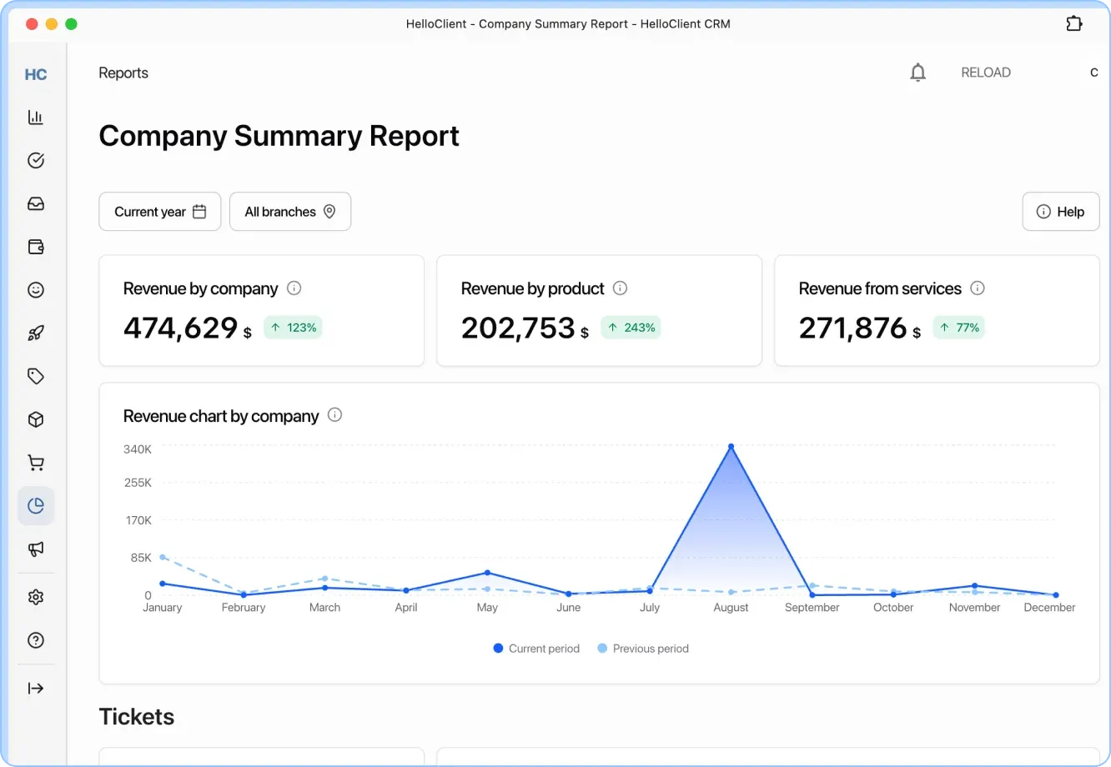
Task: Click the RELOAD button
Action: (986, 72)
